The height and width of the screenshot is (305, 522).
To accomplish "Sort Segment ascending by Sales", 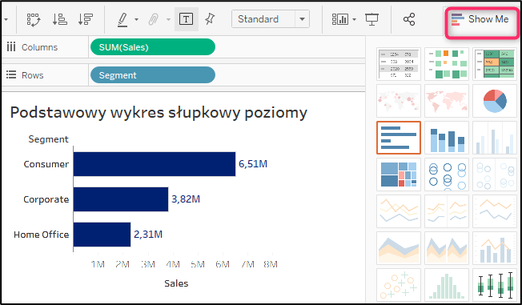I will click(59, 19).
